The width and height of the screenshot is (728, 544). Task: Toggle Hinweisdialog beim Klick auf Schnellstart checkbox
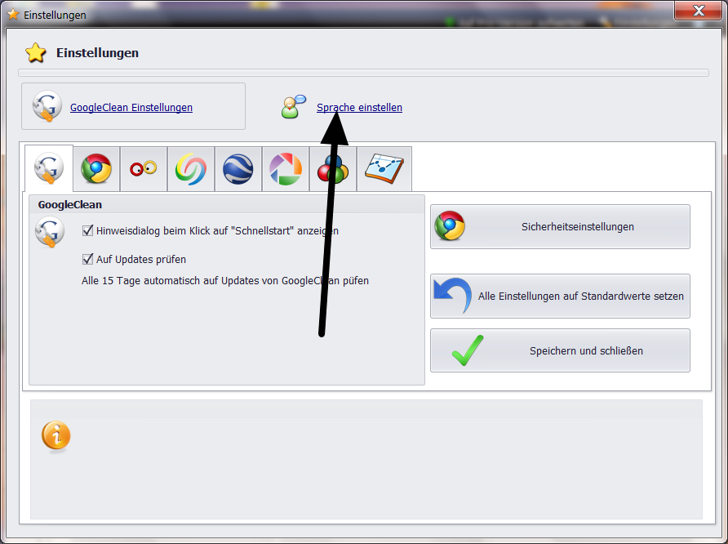pos(87,230)
